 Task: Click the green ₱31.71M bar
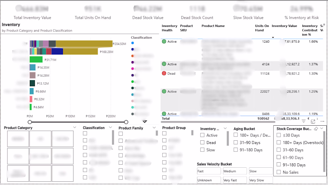[x=36, y=59]
